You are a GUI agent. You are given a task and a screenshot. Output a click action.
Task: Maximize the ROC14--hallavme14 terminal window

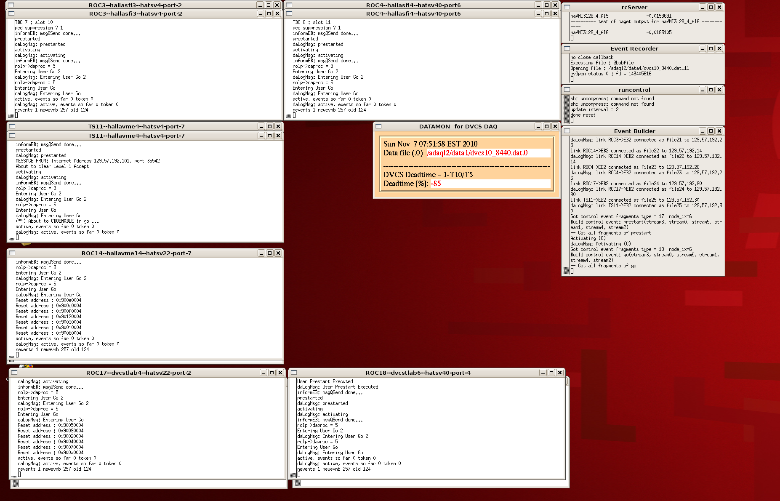click(270, 253)
